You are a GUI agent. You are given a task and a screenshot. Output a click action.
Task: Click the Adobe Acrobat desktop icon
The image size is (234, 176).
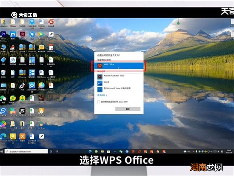click(22, 34)
